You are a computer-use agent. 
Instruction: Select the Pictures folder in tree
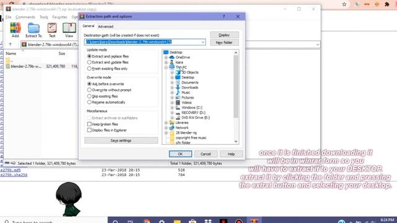pyautogui.click(x=187, y=98)
